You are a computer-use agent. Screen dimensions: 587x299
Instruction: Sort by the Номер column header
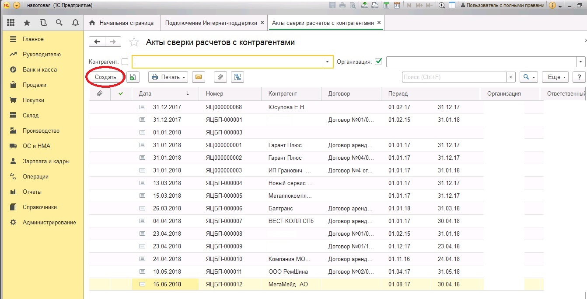pyautogui.click(x=230, y=93)
